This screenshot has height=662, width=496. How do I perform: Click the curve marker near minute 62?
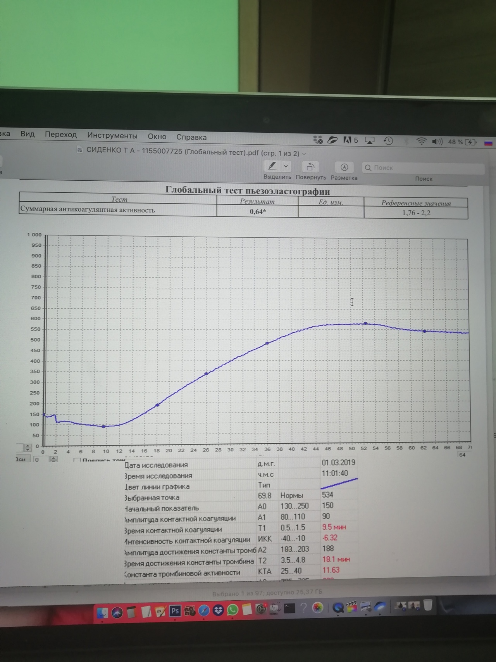[x=425, y=331]
